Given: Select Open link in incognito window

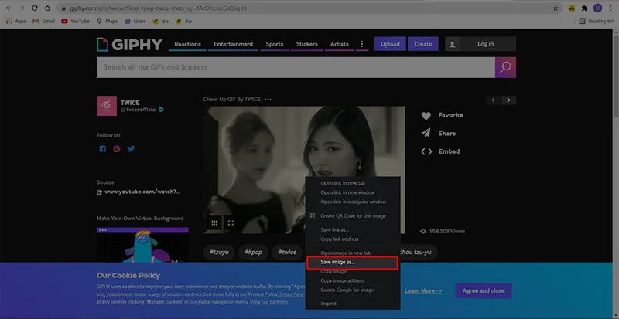Looking at the screenshot, I should click(353, 202).
